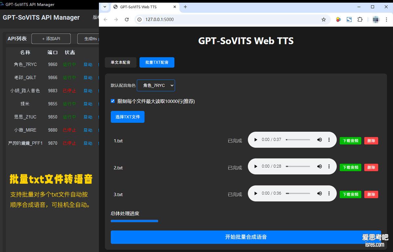Screen dimensions: 393x252
Task: Switch to 批量TXT配音 tab
Action: (157, 62)
